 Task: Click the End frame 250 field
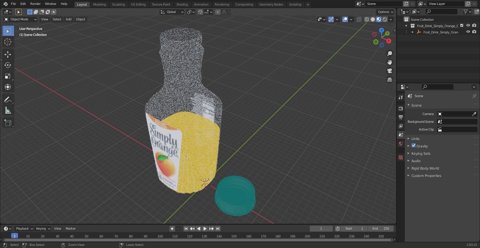pos(381,229)
